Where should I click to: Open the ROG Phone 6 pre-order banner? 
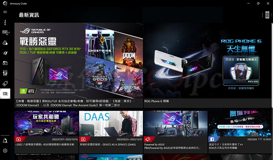tap(208, 61)
